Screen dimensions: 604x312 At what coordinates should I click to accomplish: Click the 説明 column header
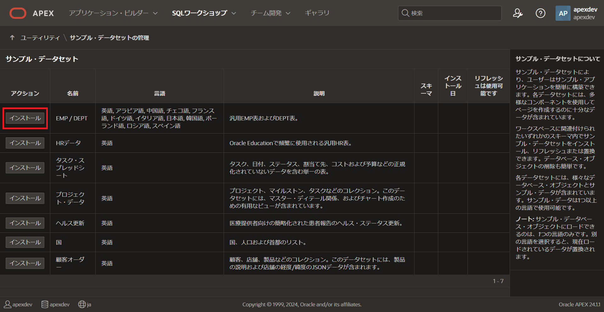point(319,93)
